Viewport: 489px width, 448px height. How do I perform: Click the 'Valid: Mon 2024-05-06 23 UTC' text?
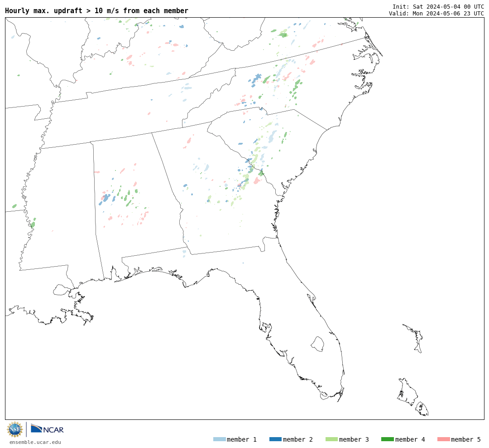pyautogui.click(x=436, y=14)
